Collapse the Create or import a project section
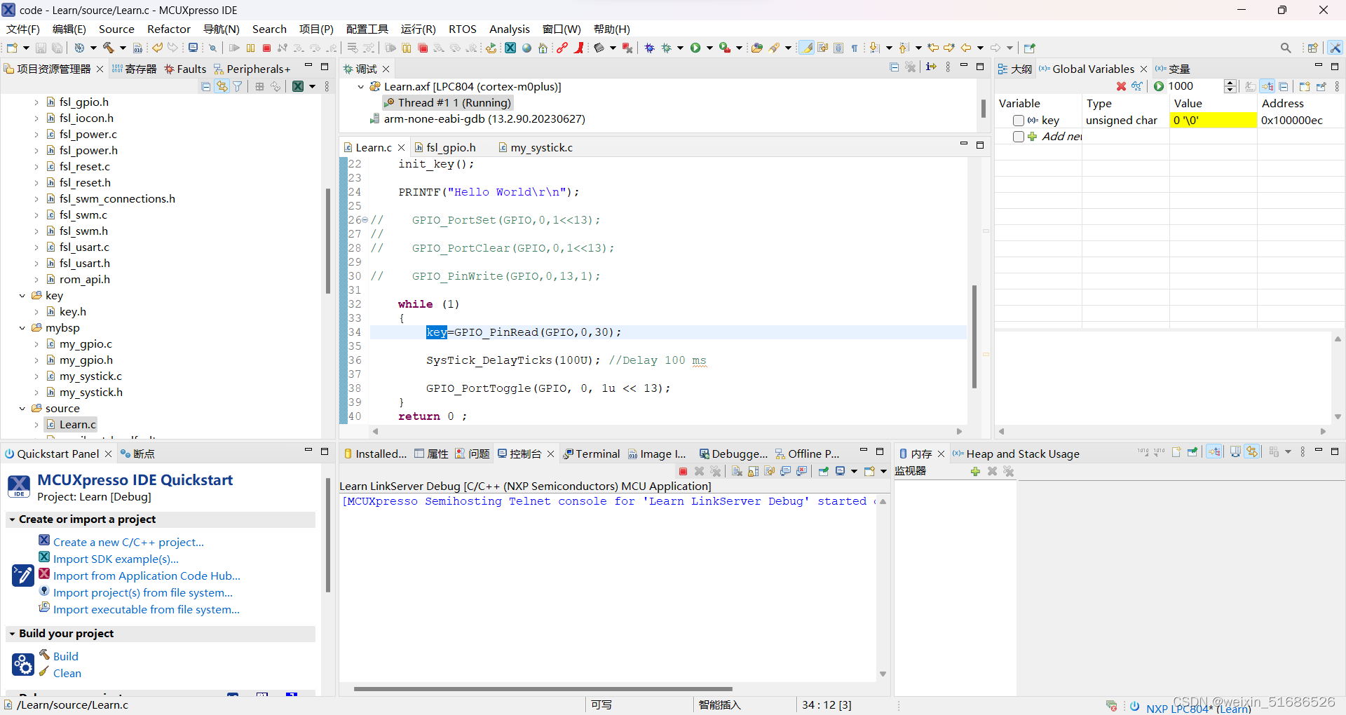This screenshot has width=1346, height=715. click(12, 519)
